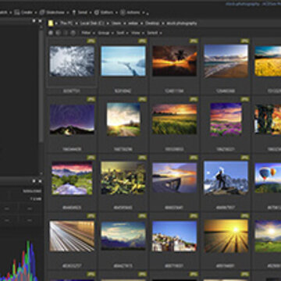Pin the lower left histogram pane

34,181
